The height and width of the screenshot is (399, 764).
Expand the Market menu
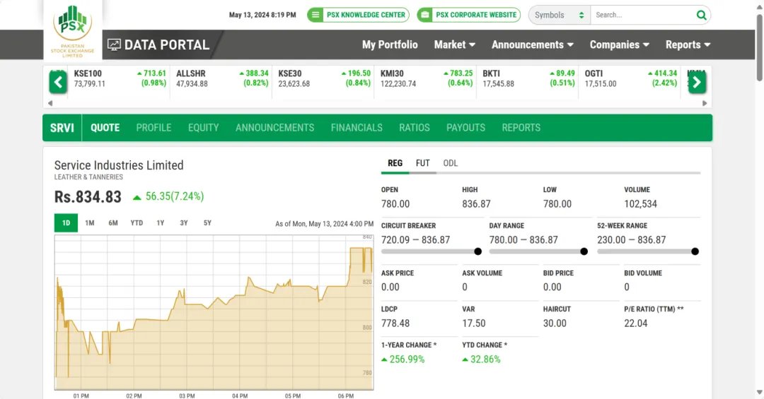pyautogui.click(x=455, y=44)
